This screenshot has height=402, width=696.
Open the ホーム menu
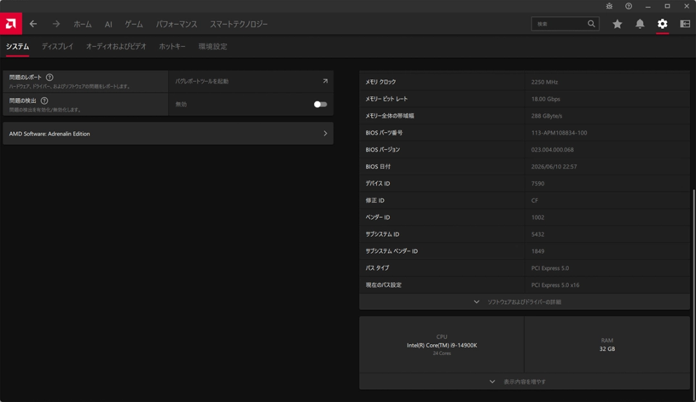click(82, 24)
